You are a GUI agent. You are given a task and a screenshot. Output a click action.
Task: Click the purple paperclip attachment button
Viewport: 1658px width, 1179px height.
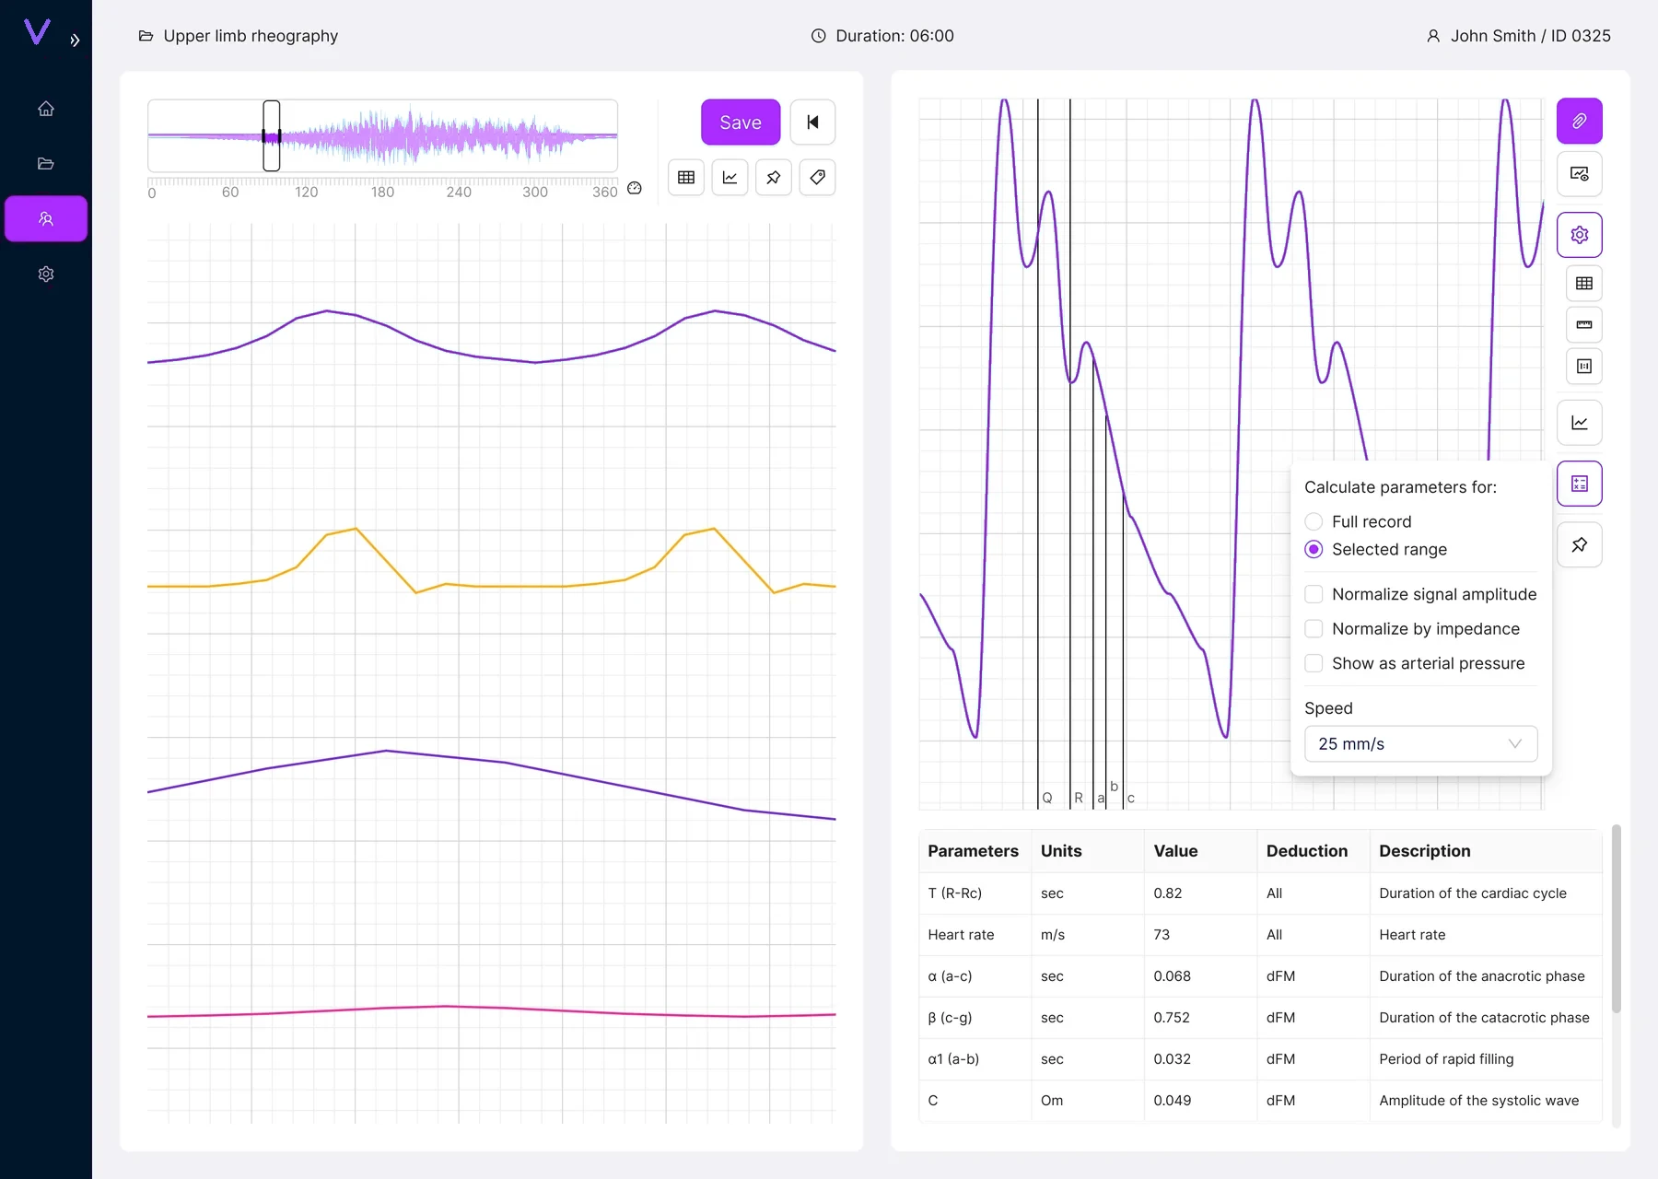(1580, 121)
